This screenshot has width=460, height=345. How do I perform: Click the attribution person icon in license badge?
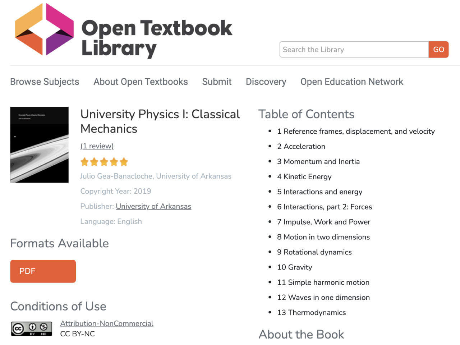(31, 328)
